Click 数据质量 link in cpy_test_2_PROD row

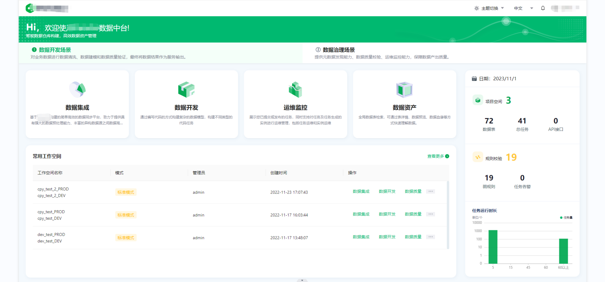(413, 191)
